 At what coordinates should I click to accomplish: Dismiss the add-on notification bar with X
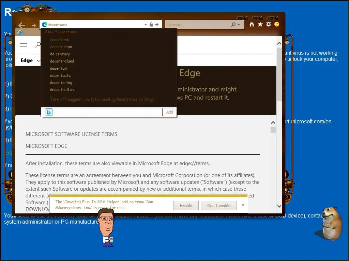pyautogui.click(x=243, y=205)
